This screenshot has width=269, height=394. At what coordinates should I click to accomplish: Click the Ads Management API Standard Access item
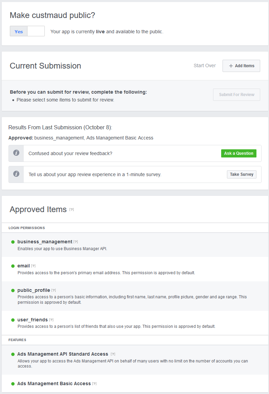(63, 354)
